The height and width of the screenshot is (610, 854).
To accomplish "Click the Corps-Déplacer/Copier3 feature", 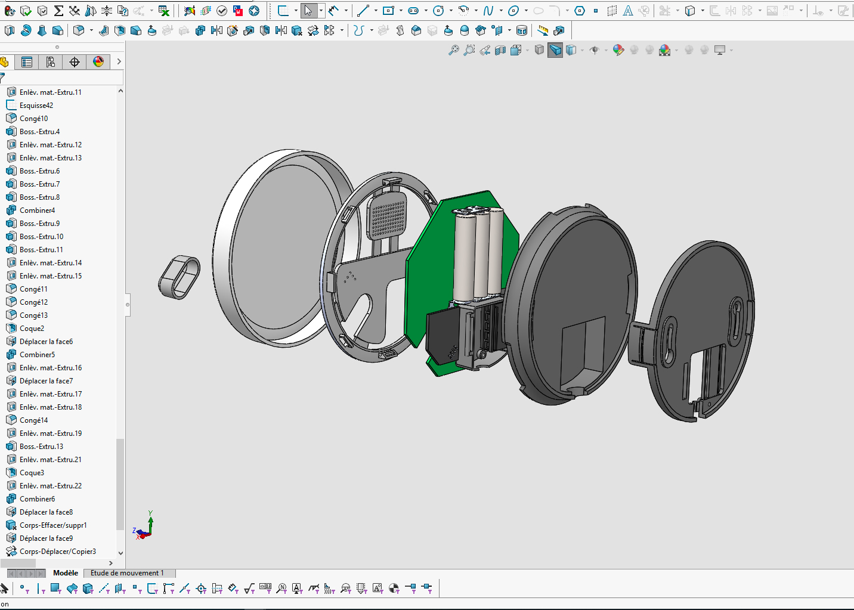I will (x=57, y=552).
